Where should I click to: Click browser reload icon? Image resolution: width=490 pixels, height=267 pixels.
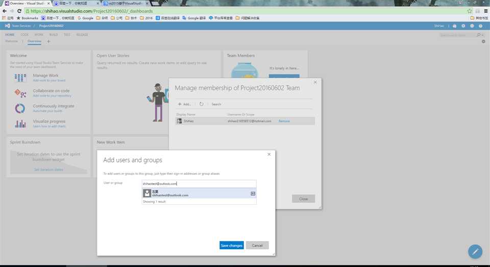coord(19,11)
